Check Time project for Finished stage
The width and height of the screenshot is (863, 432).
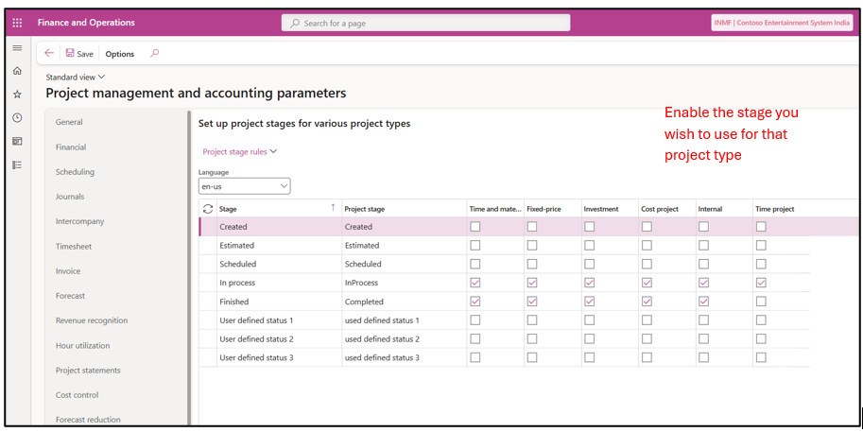pyautogui.click(x=761, y=301)
